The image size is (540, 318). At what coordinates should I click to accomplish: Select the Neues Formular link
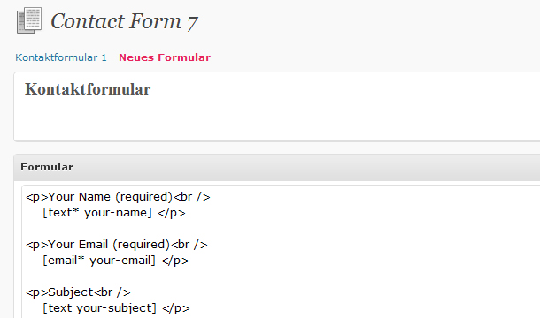165,57
